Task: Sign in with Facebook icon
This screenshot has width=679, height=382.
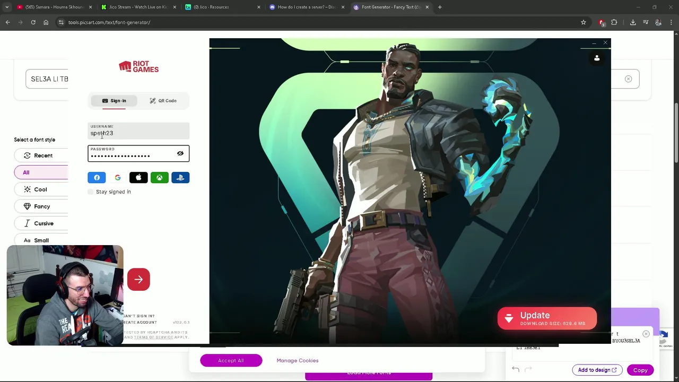Action: click(97, 178)
